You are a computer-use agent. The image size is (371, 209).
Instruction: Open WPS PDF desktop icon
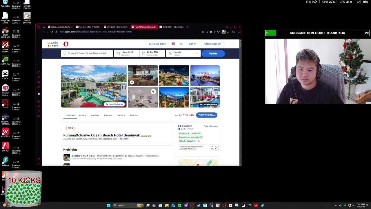pos(5,147)
